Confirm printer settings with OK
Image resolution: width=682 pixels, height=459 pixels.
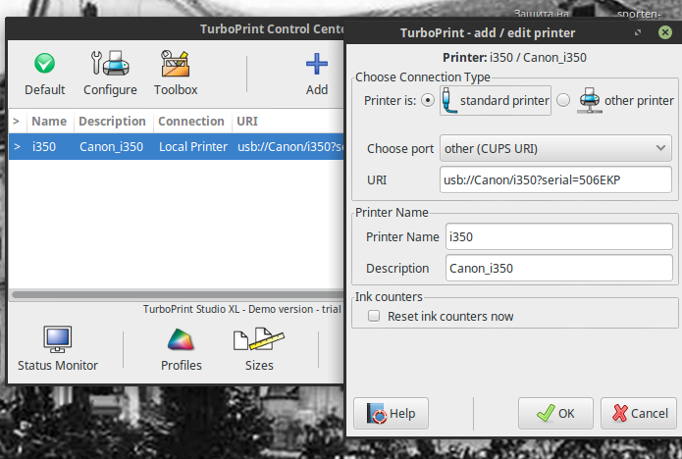click(x=555, y=413)
